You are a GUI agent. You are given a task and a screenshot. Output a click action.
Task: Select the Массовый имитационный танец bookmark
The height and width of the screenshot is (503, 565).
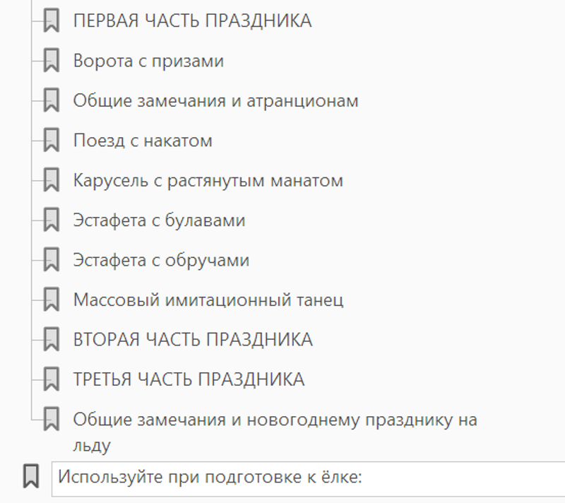coord(208,300)
